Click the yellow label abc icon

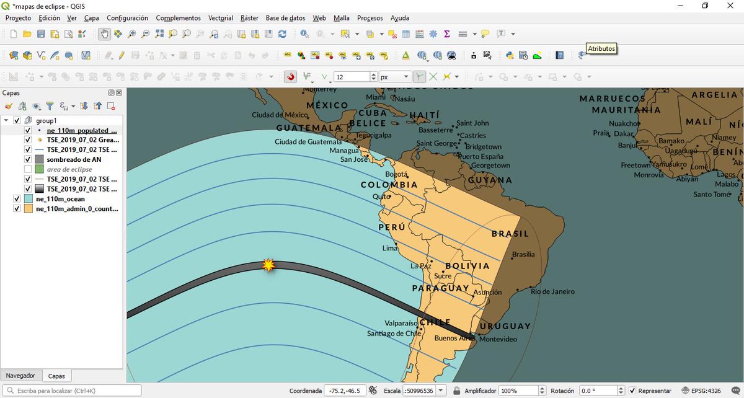tap(287, 55)
